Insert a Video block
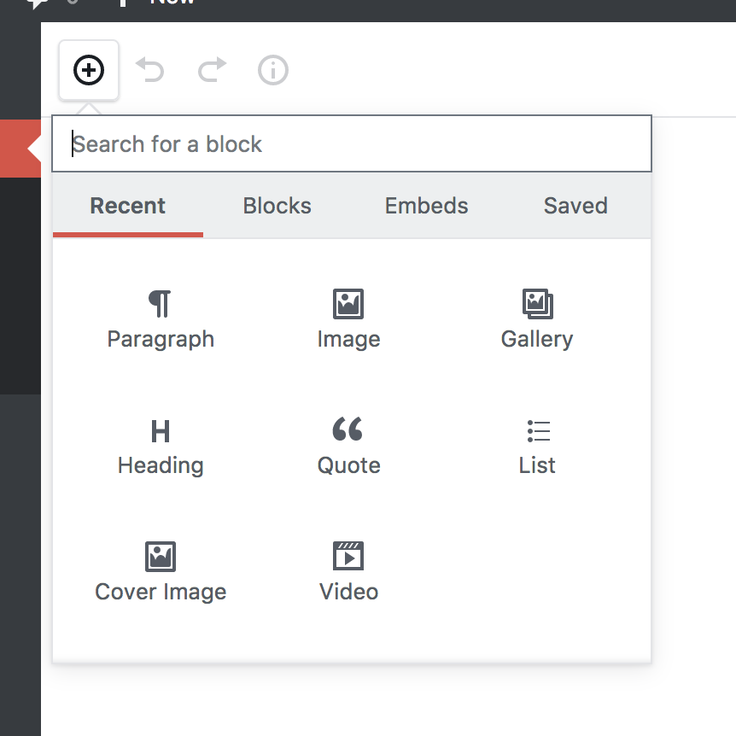This screenshot has height=736, width=736. pos(348,572)
